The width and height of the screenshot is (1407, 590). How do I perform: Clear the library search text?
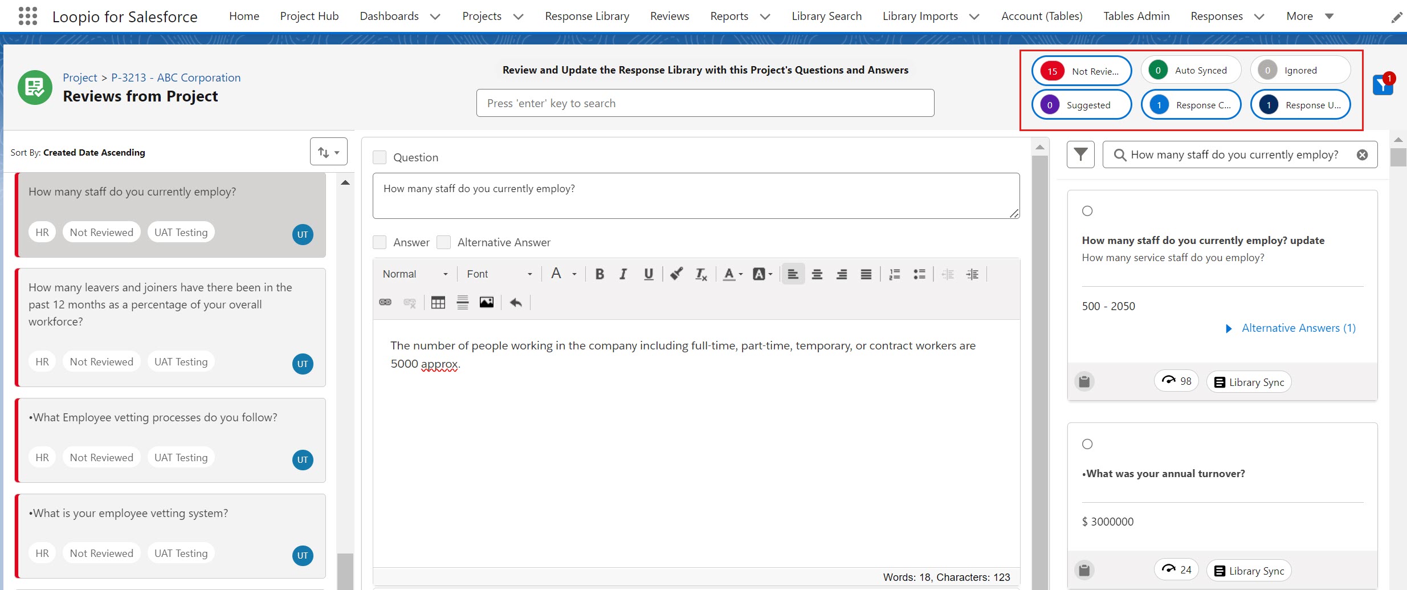click(1362, 155)
